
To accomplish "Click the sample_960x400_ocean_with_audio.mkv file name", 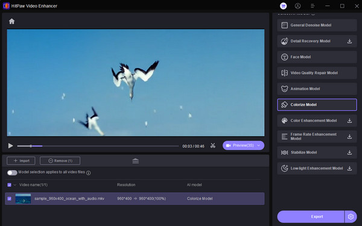I will [x=69, y=198].
